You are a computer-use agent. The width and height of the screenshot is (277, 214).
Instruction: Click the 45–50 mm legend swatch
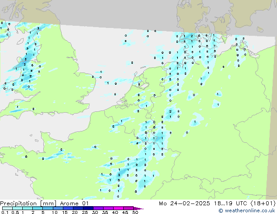[128, 208]
